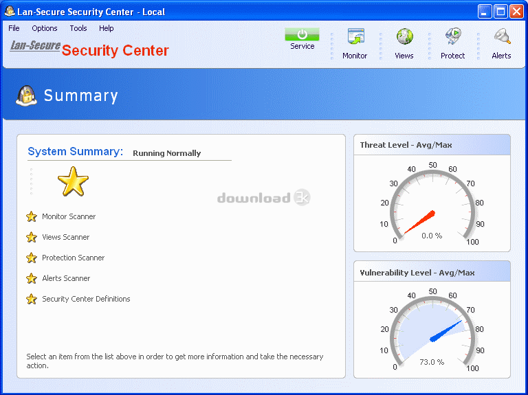Screen dimensions: 528x395
Task: Open the Monitor section icon
Action: coord(355,36)
